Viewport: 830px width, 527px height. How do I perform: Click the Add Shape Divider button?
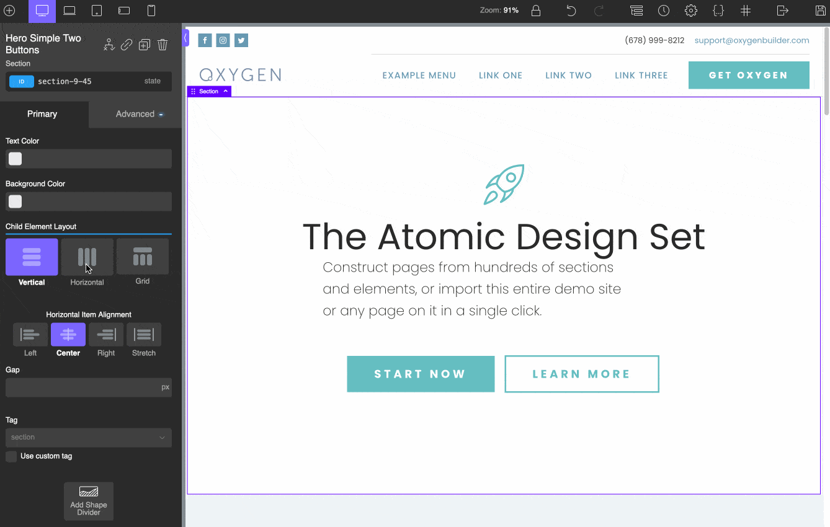coord(88,501)
